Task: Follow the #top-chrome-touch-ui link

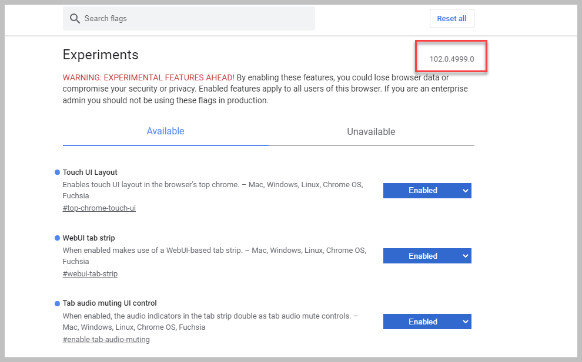Action: (x=99, y=208)
